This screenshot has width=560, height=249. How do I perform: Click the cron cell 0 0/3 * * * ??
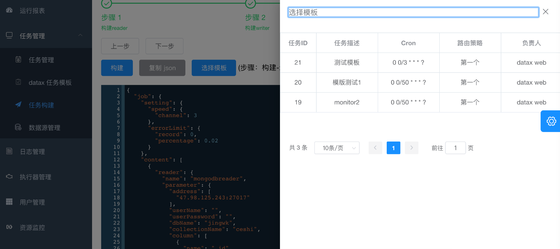[408, 63]
